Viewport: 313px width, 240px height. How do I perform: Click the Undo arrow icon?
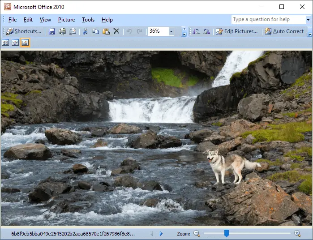tap(129, 31)
